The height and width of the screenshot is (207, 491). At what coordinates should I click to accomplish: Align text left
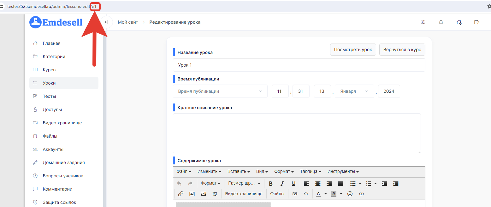point(306,183)
